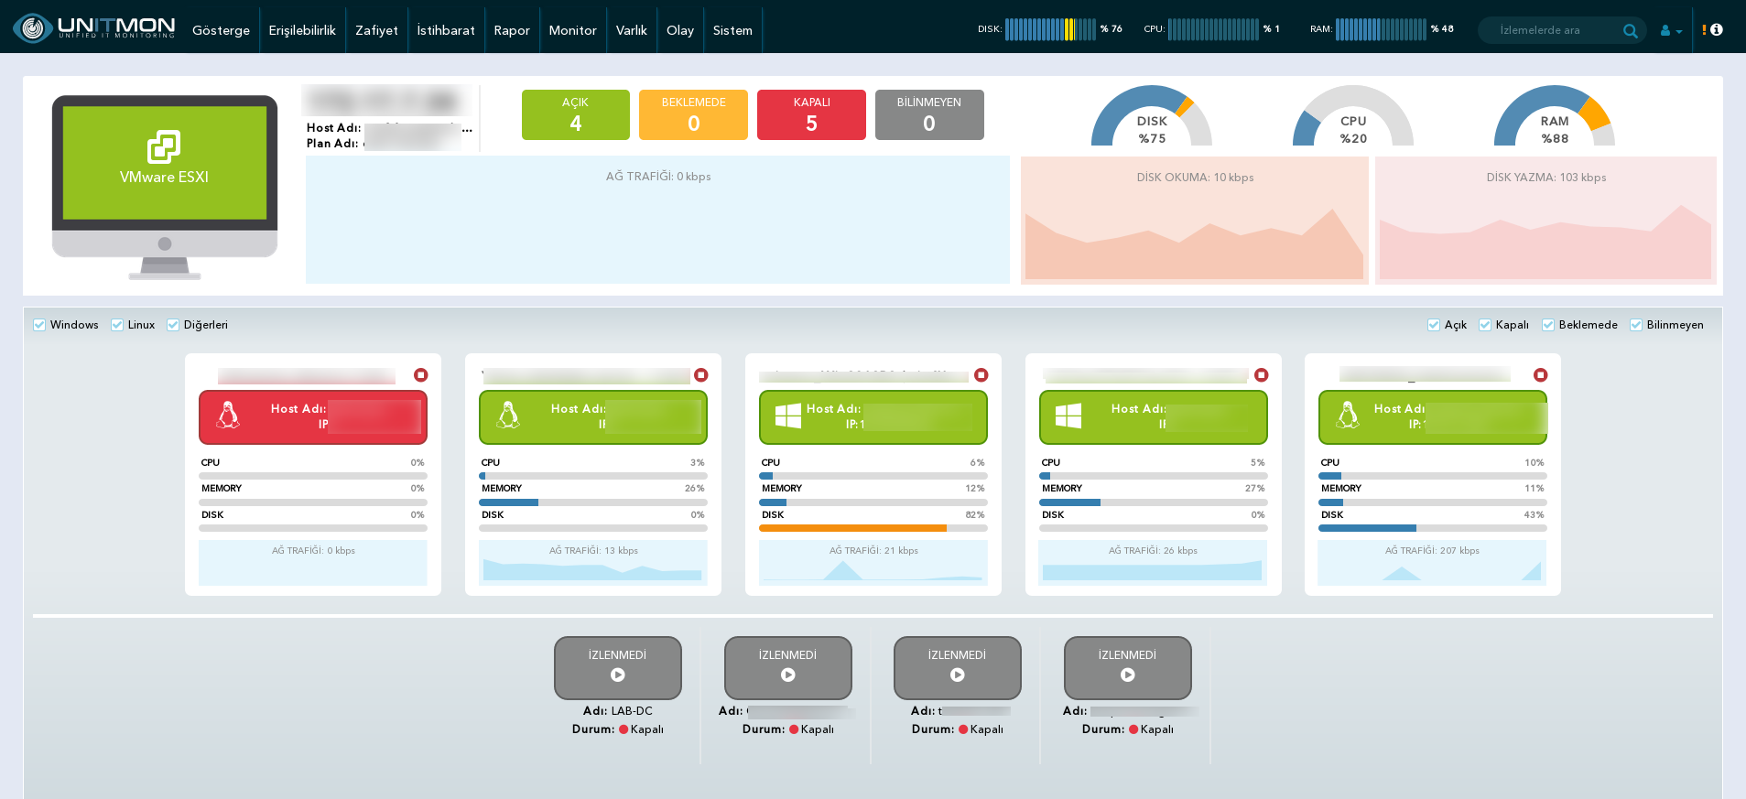
Task: Open the user account dropdown
Action: pos(1671,30)
